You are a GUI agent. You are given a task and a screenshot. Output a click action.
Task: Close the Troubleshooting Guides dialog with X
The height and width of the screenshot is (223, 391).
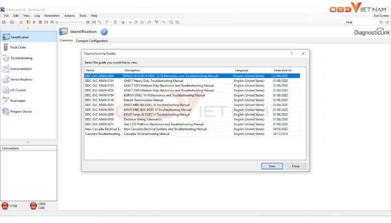pos(303,54)
